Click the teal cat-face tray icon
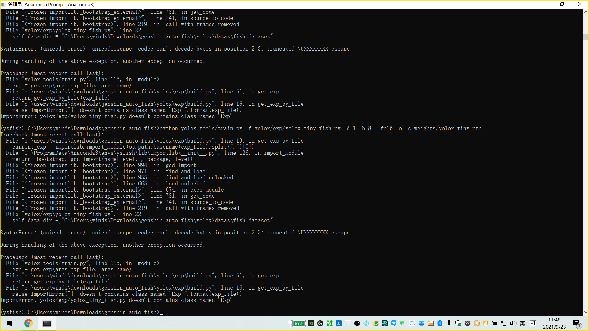Viewport: 589px width, 331px height. point(385,323)
